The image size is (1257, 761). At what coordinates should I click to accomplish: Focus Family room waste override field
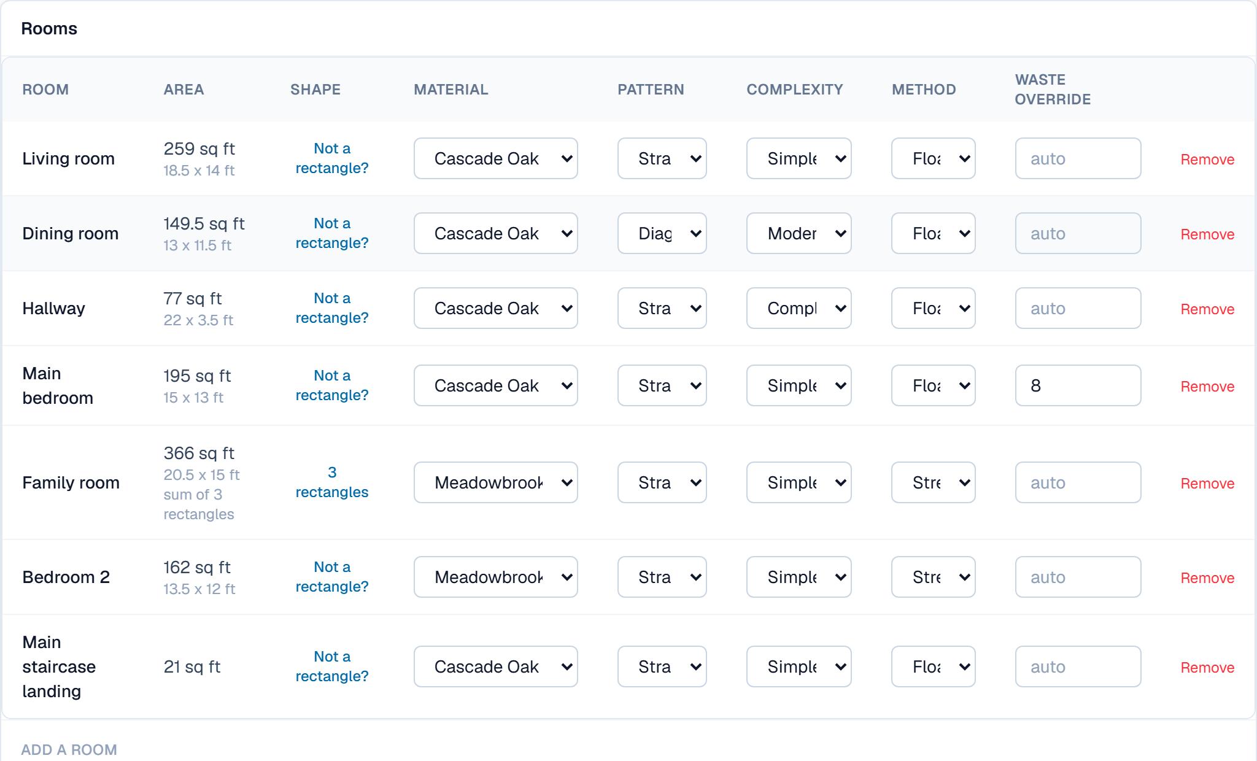pos(1078,482)
